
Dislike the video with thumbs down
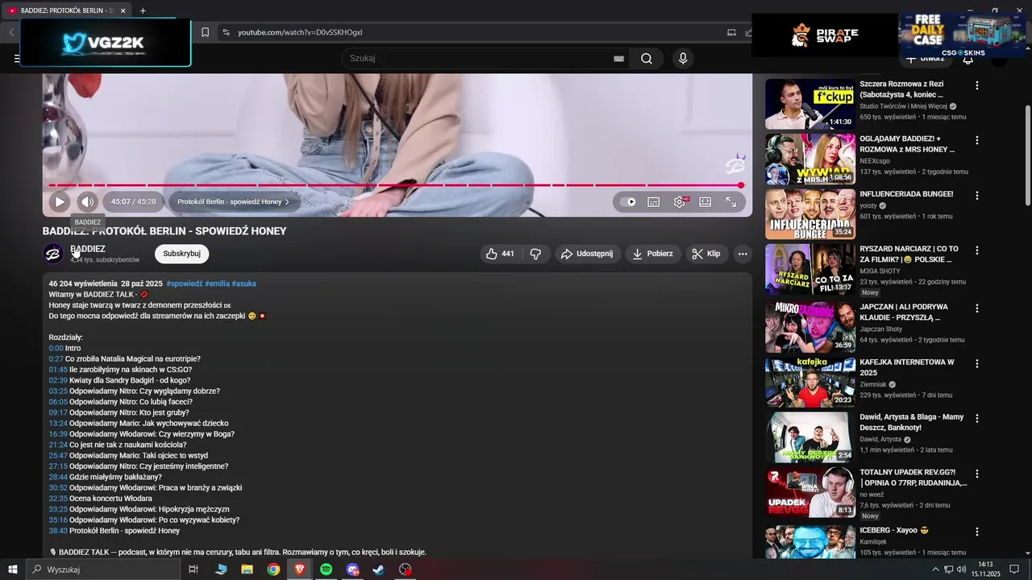(x=535, y=254)
